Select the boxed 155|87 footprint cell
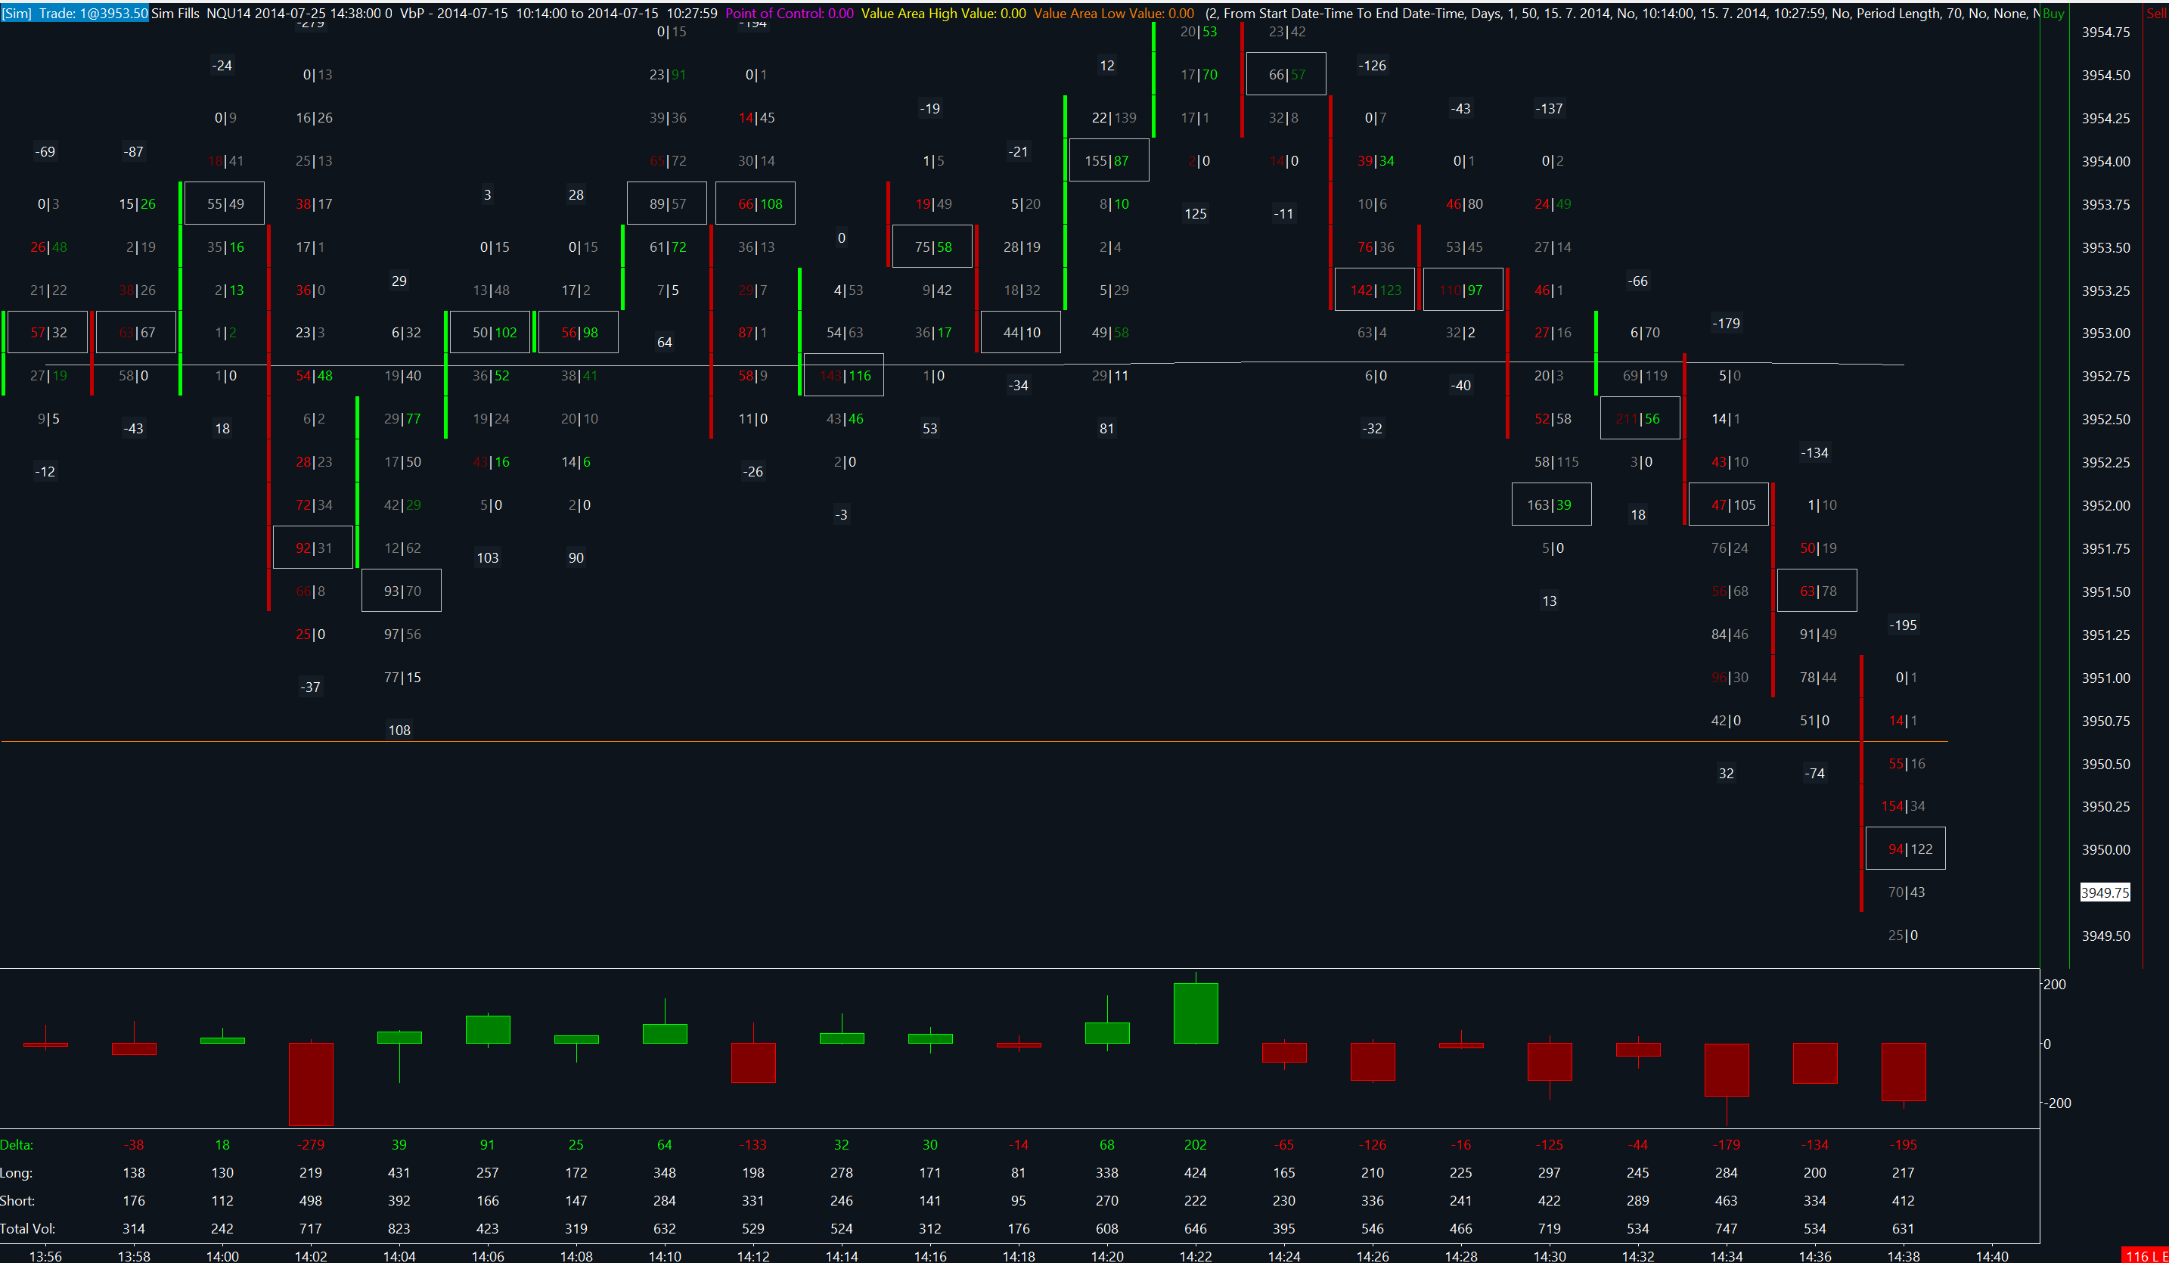 tap(1109, 160)
